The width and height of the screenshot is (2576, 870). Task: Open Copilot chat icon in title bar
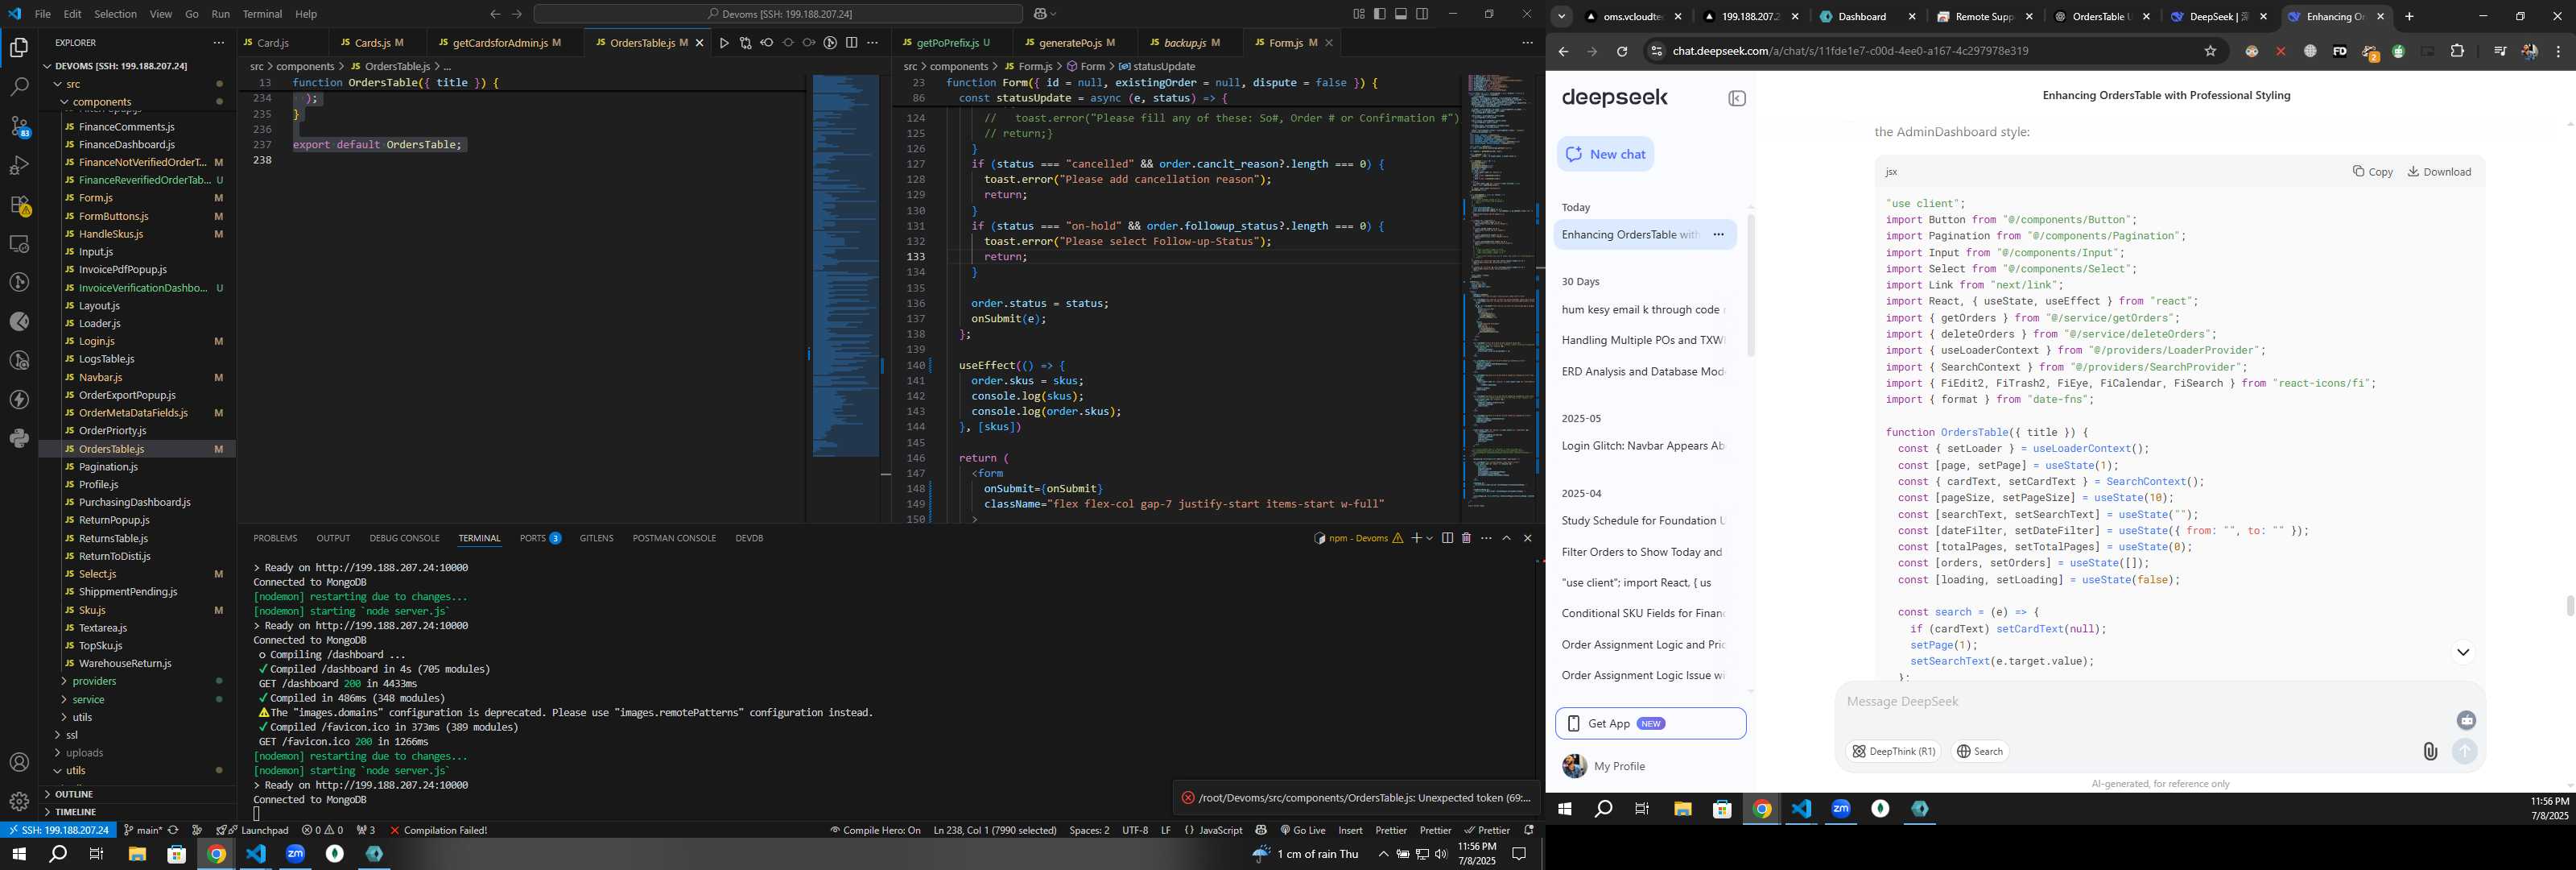point(1040,14)
